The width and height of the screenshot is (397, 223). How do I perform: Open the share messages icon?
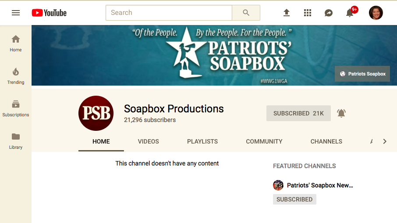[x=328, y=13]
